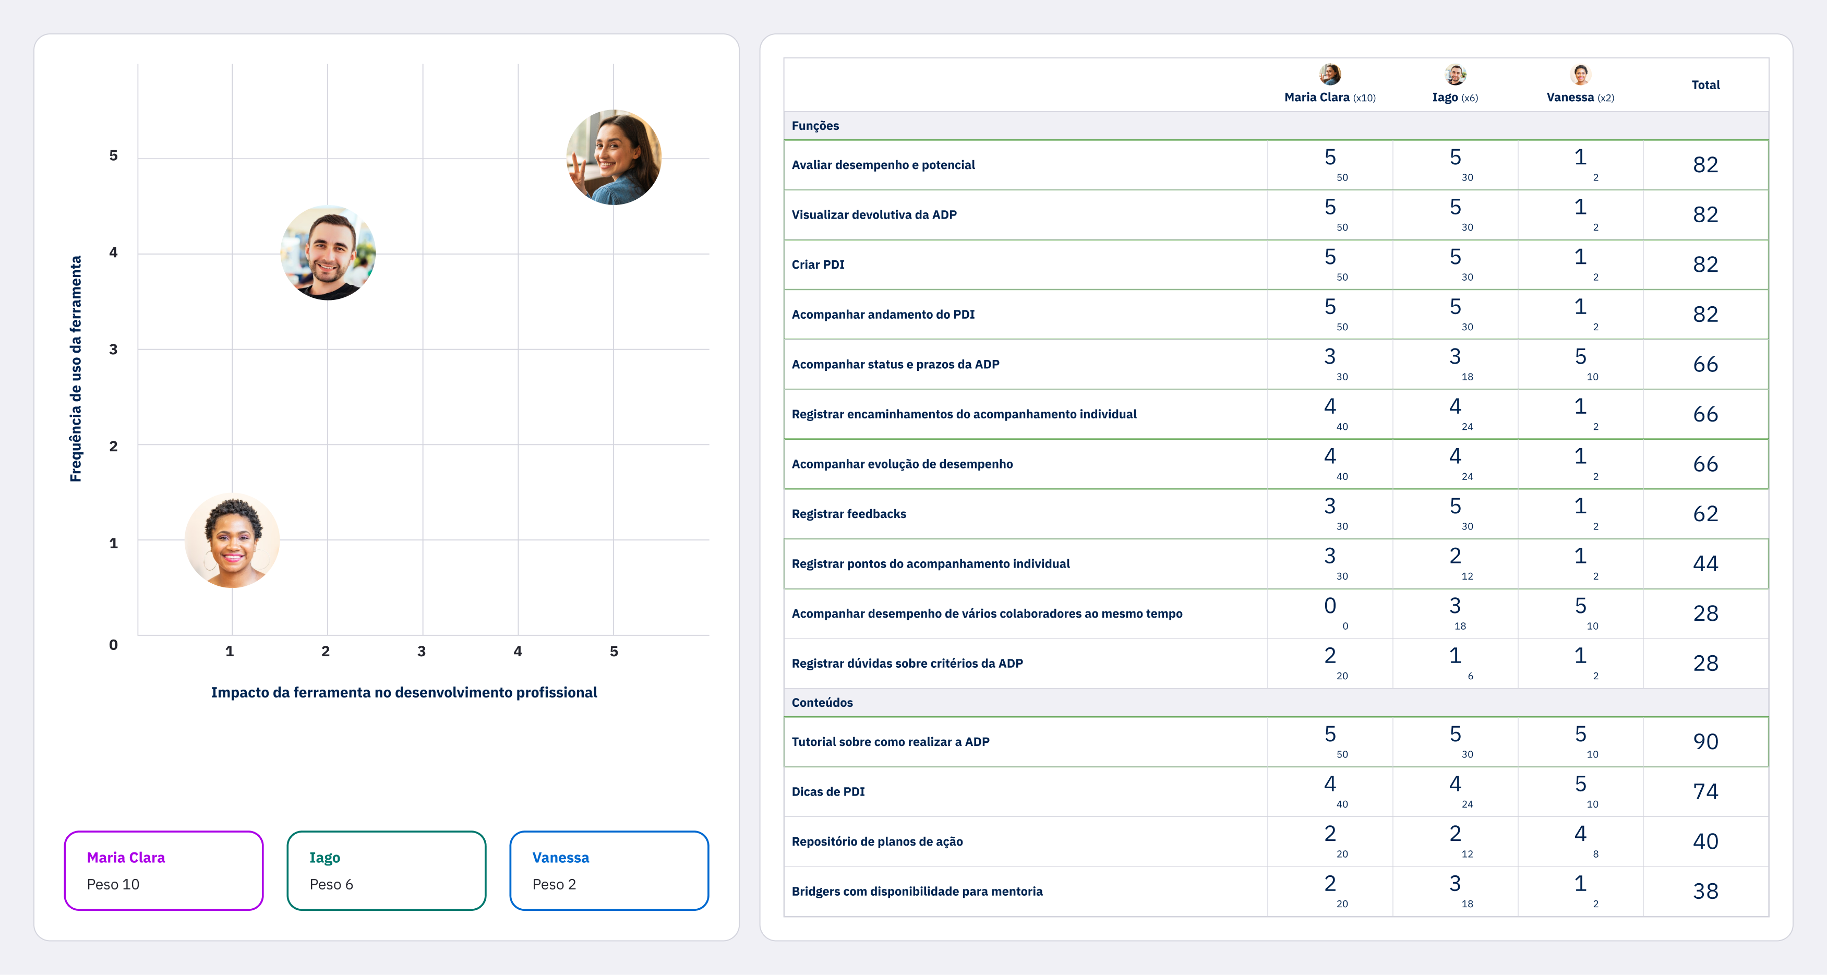
Task: Click x-axis label Impacto da ferramenta
Action: (404, 692)
